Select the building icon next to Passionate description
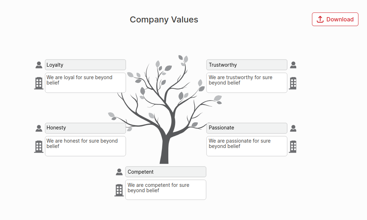The image size is (367, 220). pyautogui.click(x=293, y=146)
